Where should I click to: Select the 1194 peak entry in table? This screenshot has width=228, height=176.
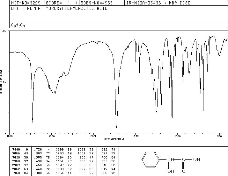[x=64, y=157]
